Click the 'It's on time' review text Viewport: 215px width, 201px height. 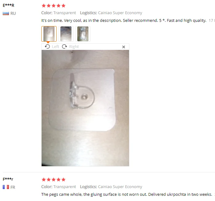pyautogui.click(x=124, y=21)
